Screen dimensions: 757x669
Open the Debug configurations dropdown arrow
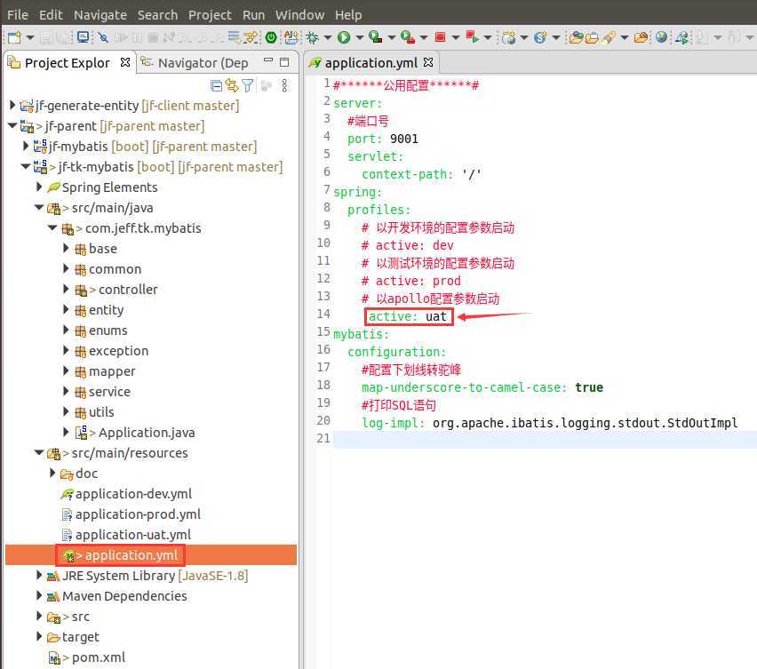click(328, 37)
